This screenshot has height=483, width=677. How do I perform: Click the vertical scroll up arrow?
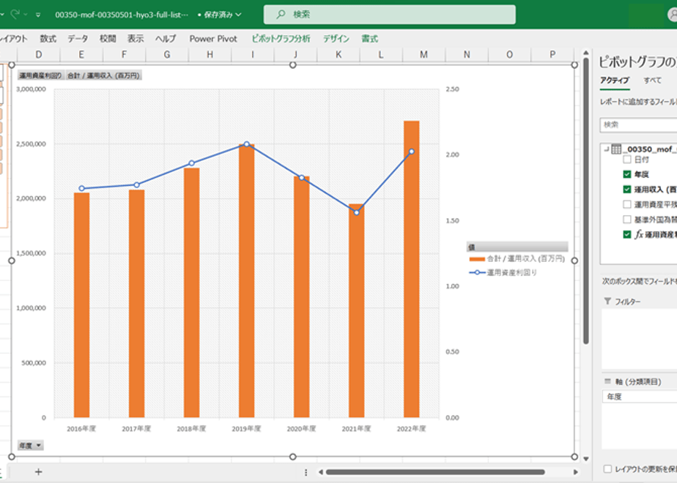[586, 53]
